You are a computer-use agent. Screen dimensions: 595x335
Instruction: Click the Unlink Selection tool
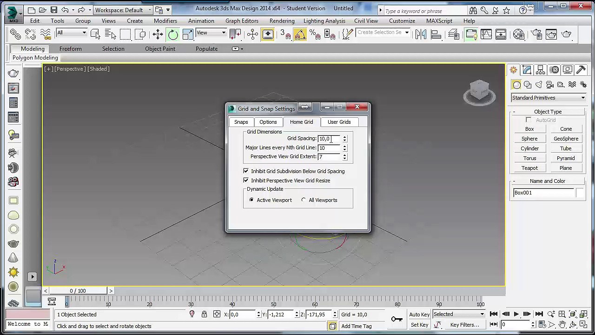point(30,34)
